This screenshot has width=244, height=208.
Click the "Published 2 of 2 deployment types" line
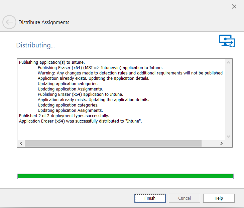(x=64, y=116)
